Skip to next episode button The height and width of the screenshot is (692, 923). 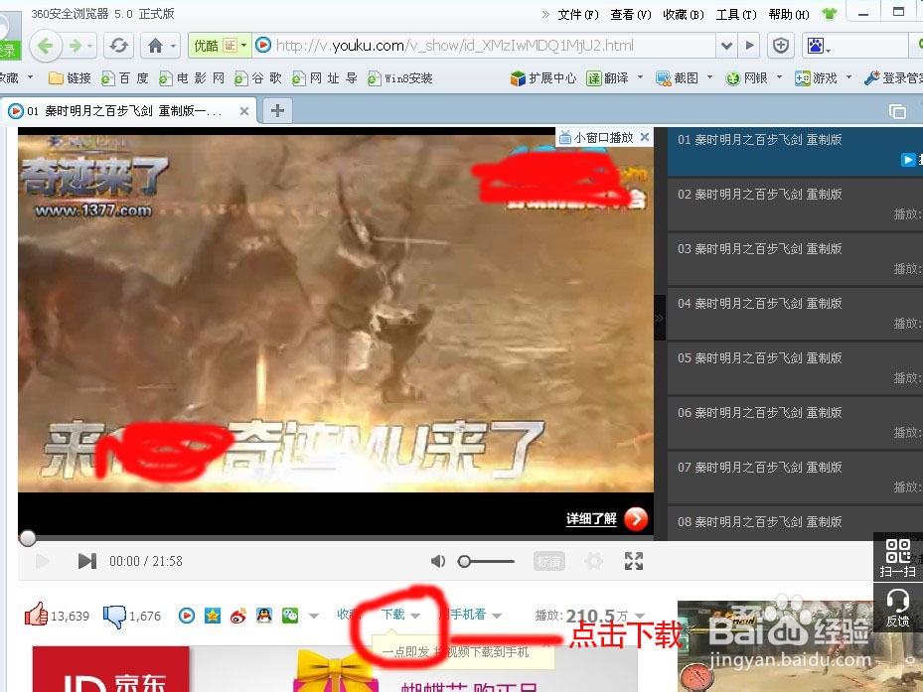coord(87,561)
